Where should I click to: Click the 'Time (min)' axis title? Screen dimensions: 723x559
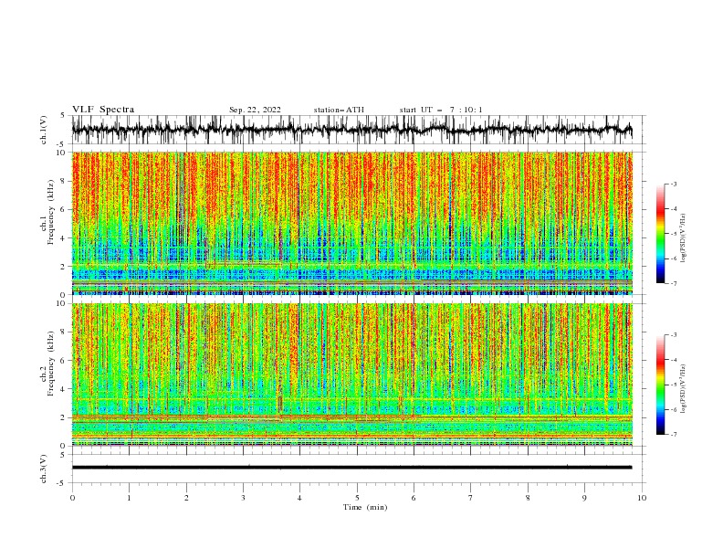pos(365,507)
